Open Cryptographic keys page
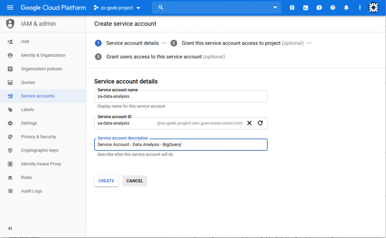The width and height of the screenshot is (386, 238). pos(43,150)
